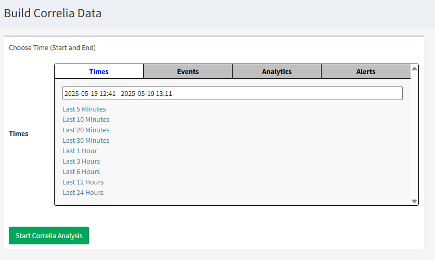The width and height of the screenshot is (435, 260).
Task: Click the date range input field
Action: coord(232,93)
